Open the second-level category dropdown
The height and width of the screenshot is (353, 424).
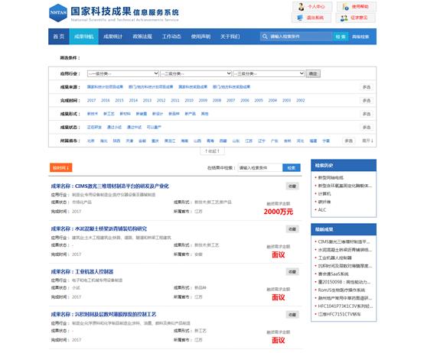point(196,73)
